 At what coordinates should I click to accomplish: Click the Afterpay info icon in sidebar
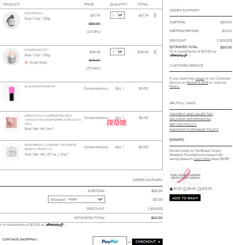189,55
